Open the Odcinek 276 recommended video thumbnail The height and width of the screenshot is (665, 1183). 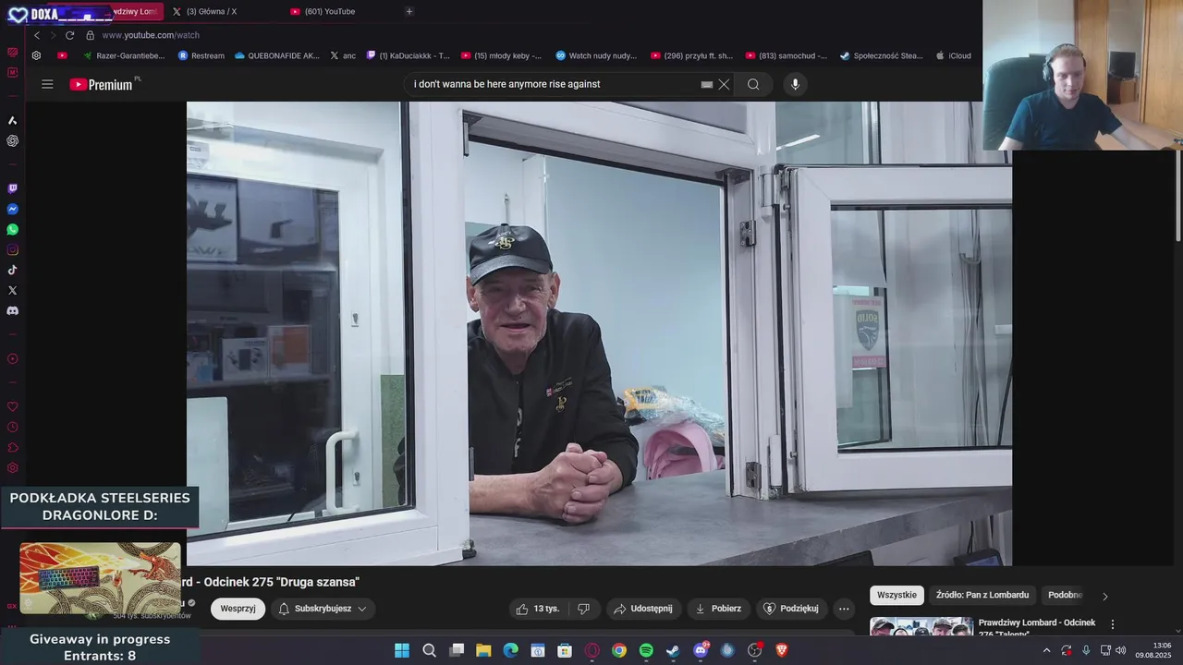[921, 626]
